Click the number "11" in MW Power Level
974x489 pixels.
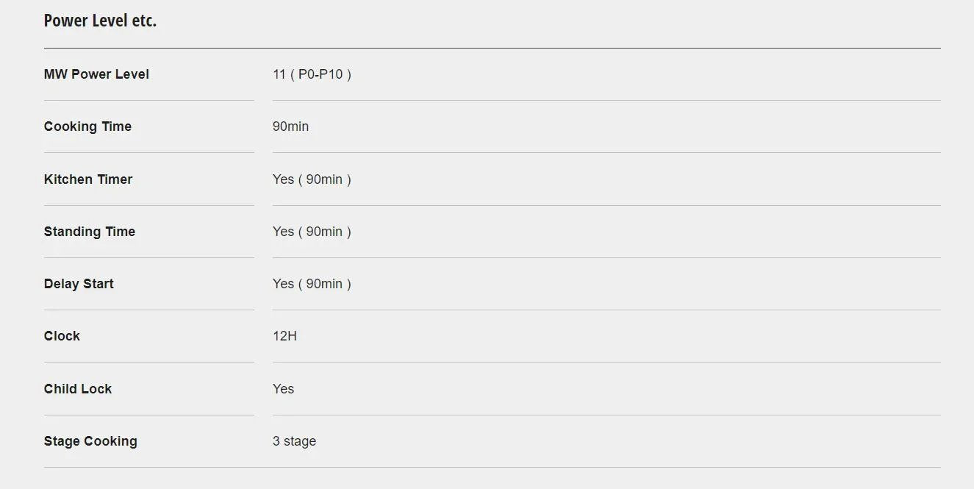point(279,74)
